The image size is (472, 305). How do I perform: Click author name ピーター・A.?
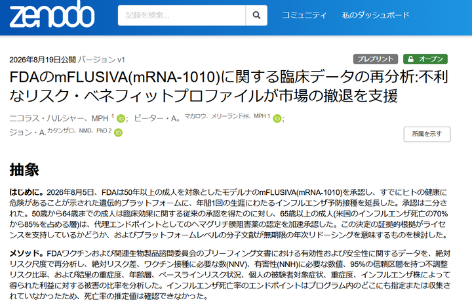tap(157, 119)
